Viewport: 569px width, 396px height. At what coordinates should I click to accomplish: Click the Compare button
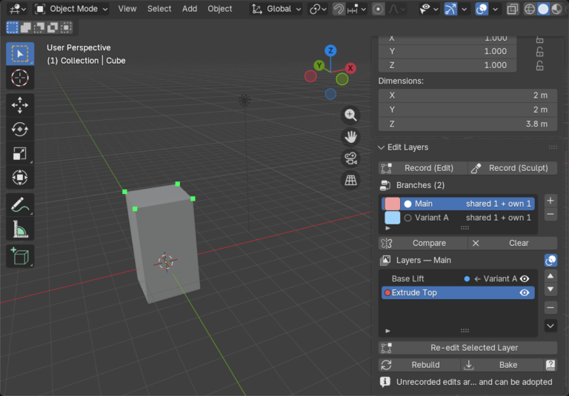click(423, 243)
